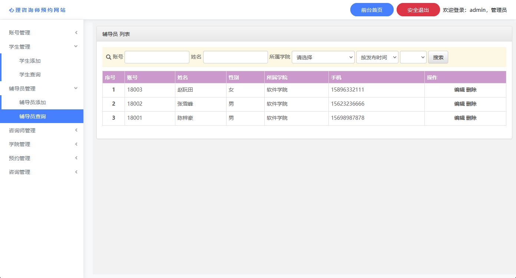Expand the 学院管理 menu chevron
Image resolution: width=516 pixels, height=278 pixels.
point(76,144)
